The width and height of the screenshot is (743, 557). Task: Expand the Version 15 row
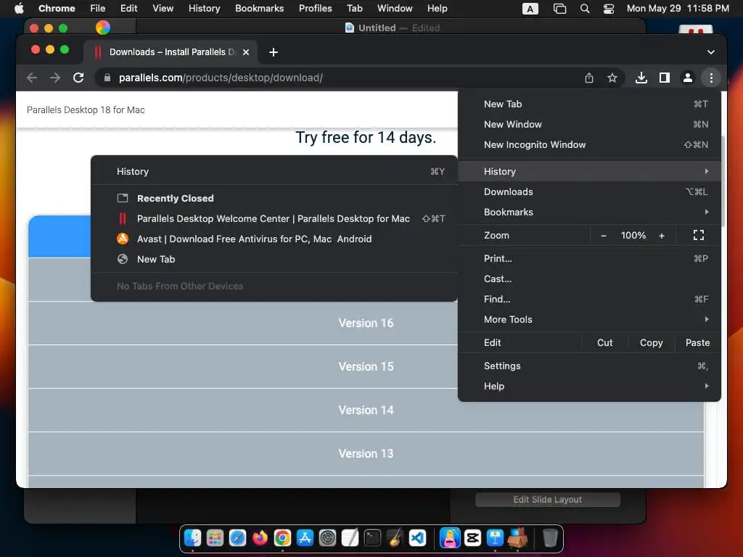(366, 366)
